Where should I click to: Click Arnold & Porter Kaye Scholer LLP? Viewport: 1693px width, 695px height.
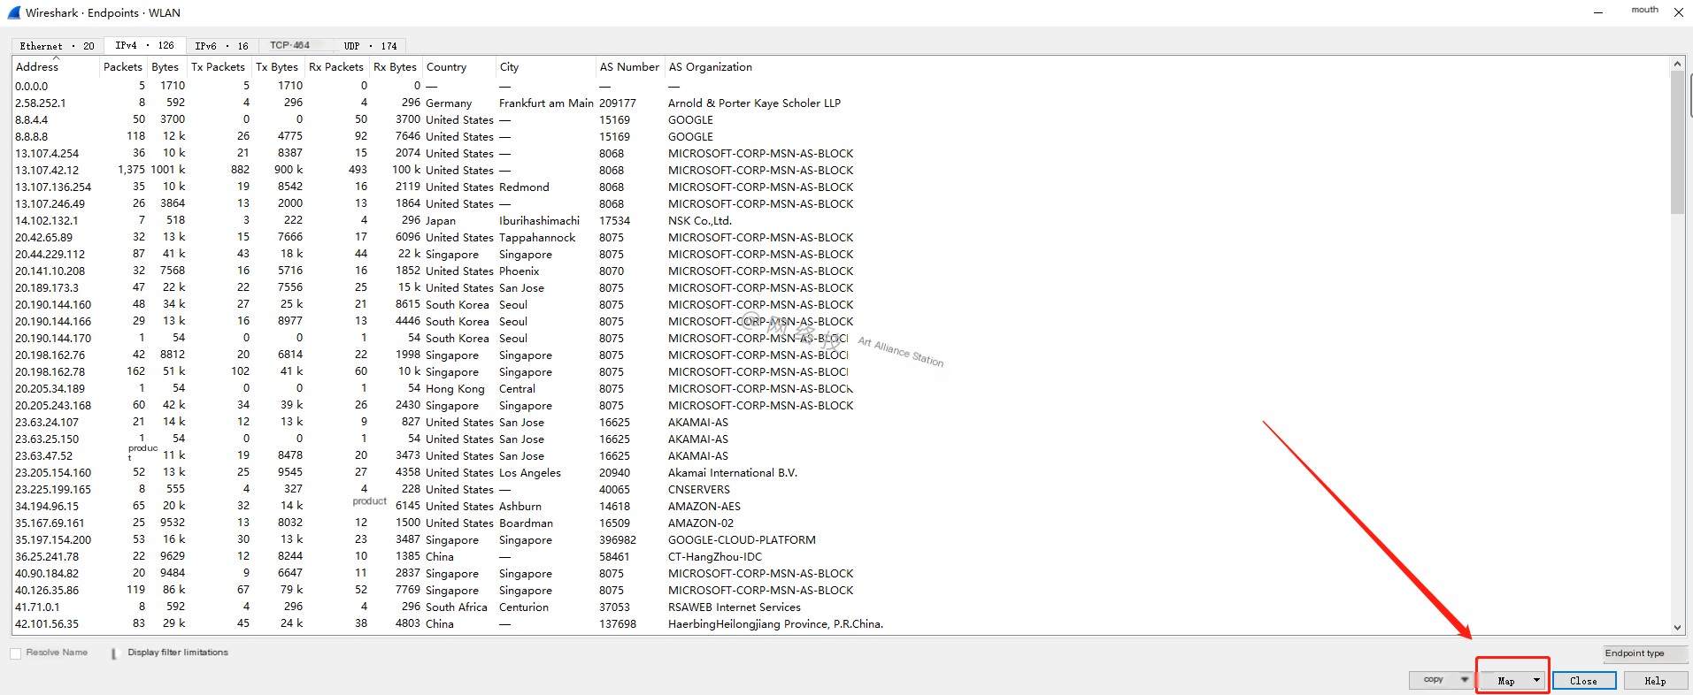[x=754, y=103]
